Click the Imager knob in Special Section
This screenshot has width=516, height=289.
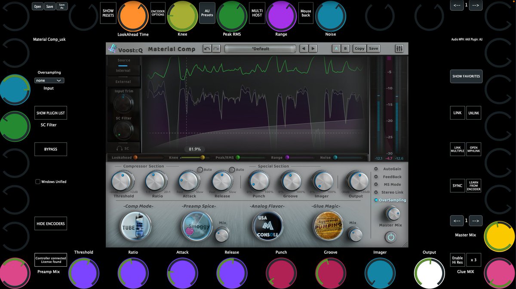click(x=322, y=181)
